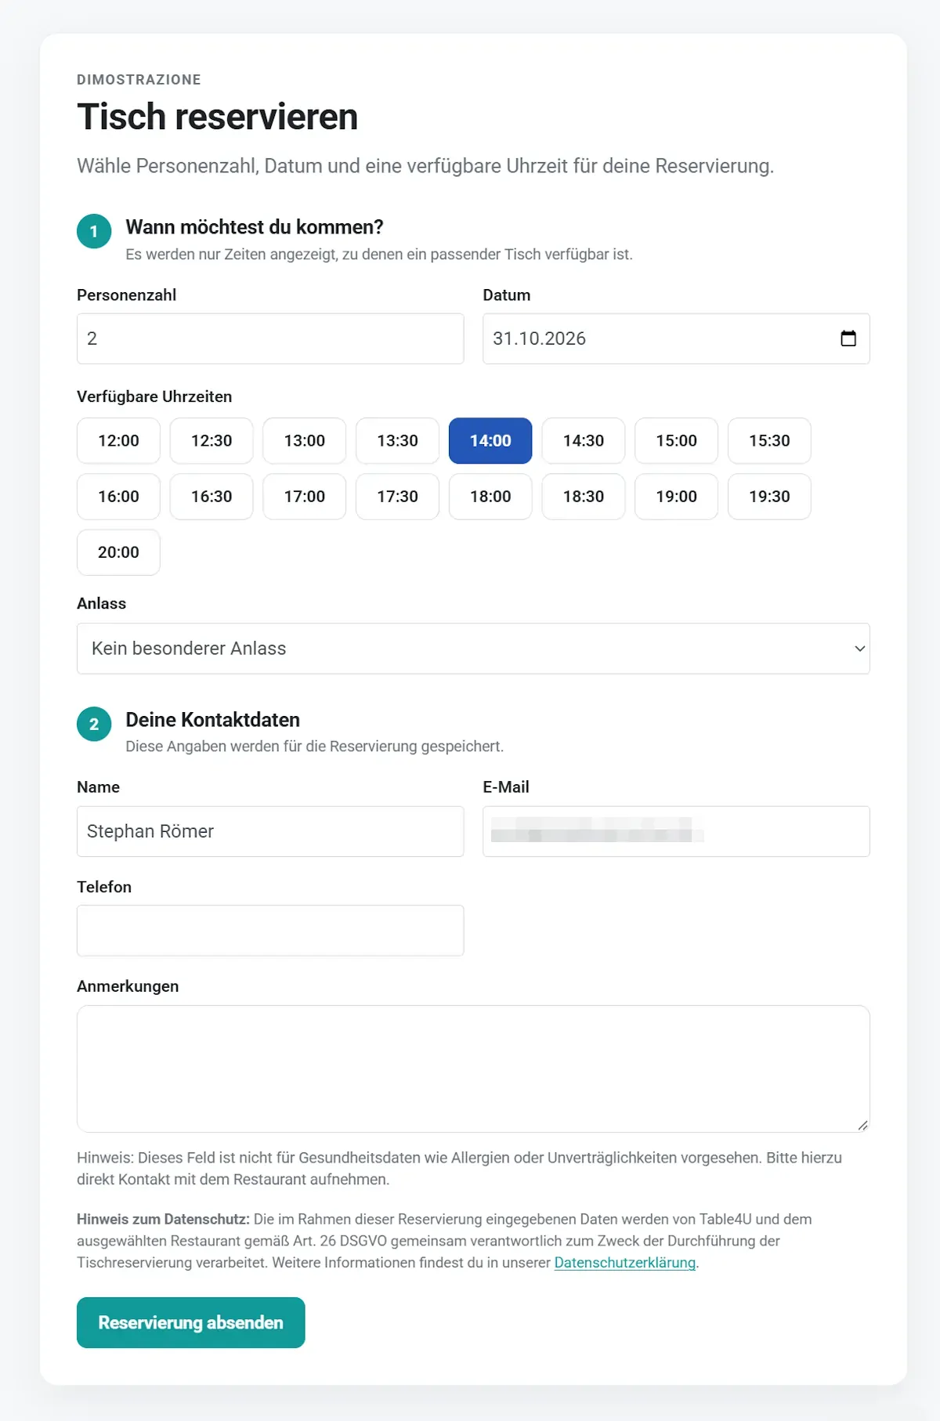
Task: Pick the 17:00 time slot
Action: [x=305, y=497]
